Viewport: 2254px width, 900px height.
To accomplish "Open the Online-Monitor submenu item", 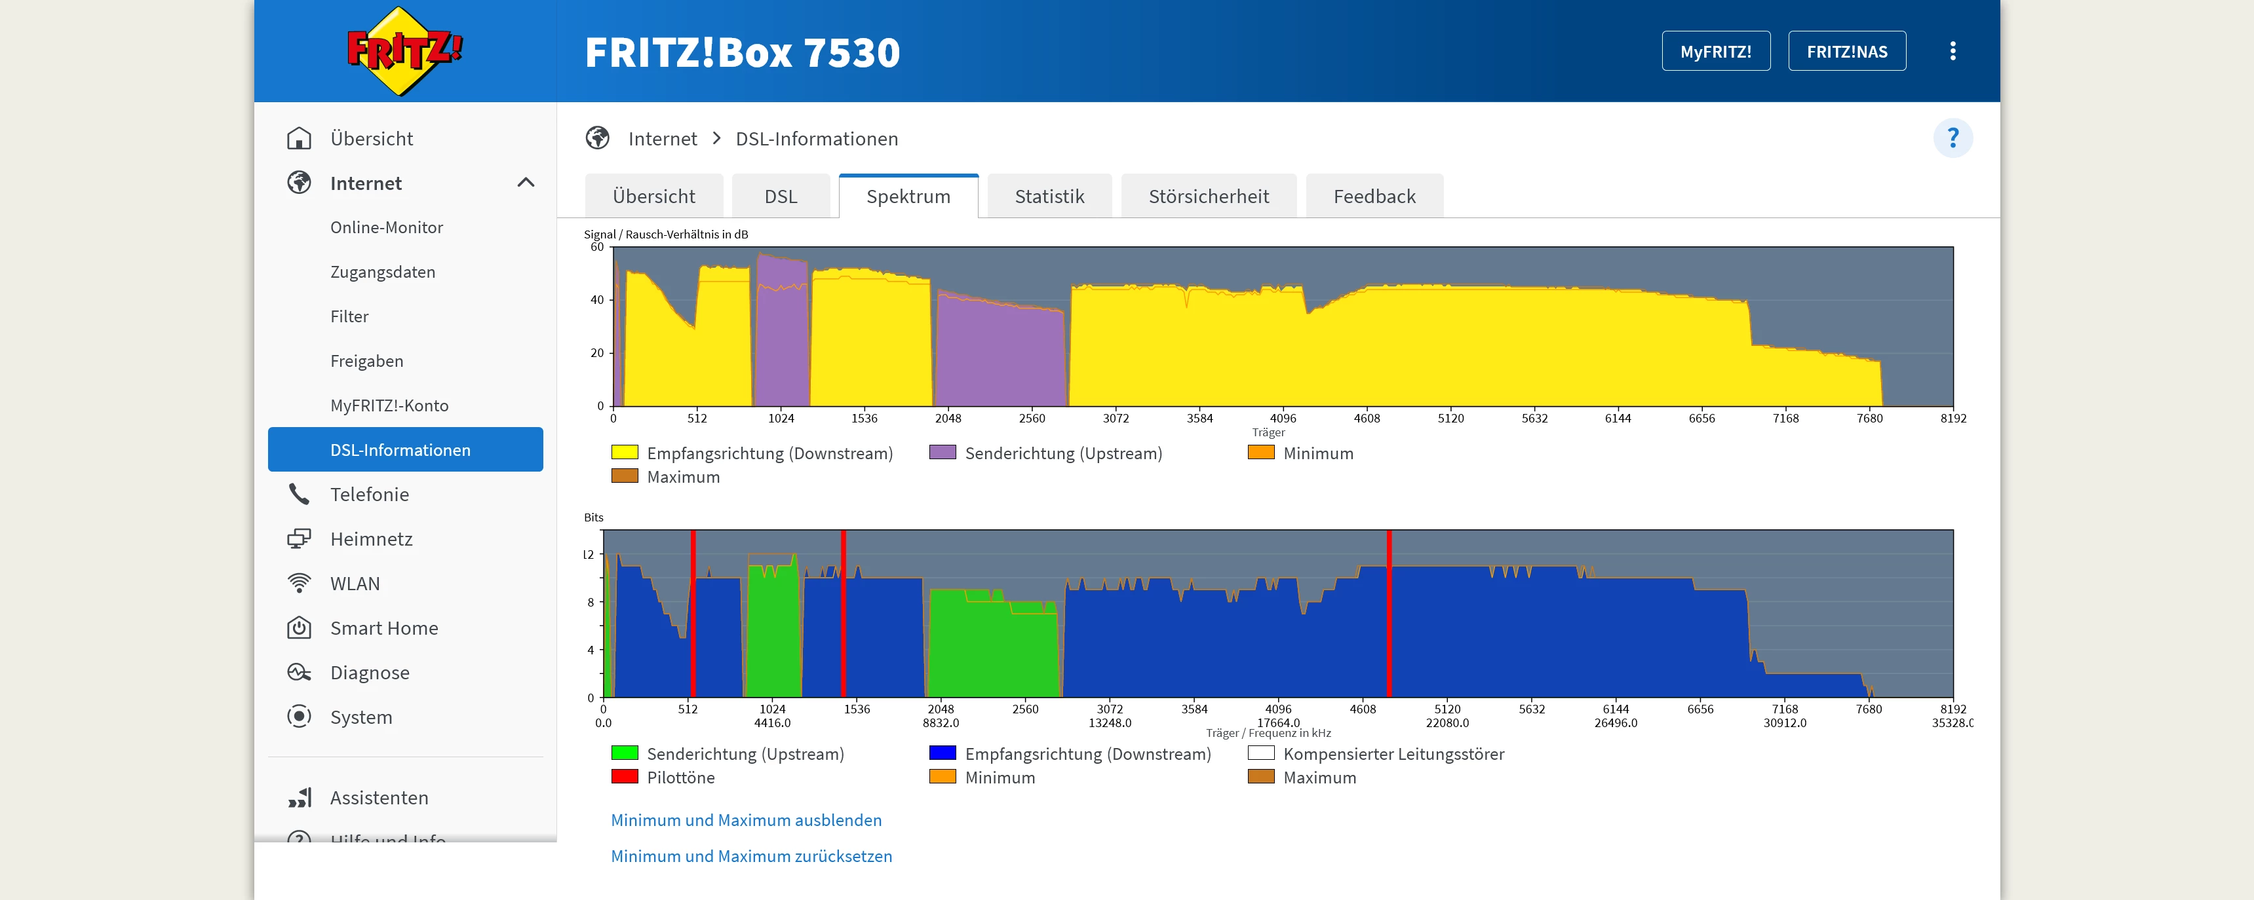I will 386,227.
